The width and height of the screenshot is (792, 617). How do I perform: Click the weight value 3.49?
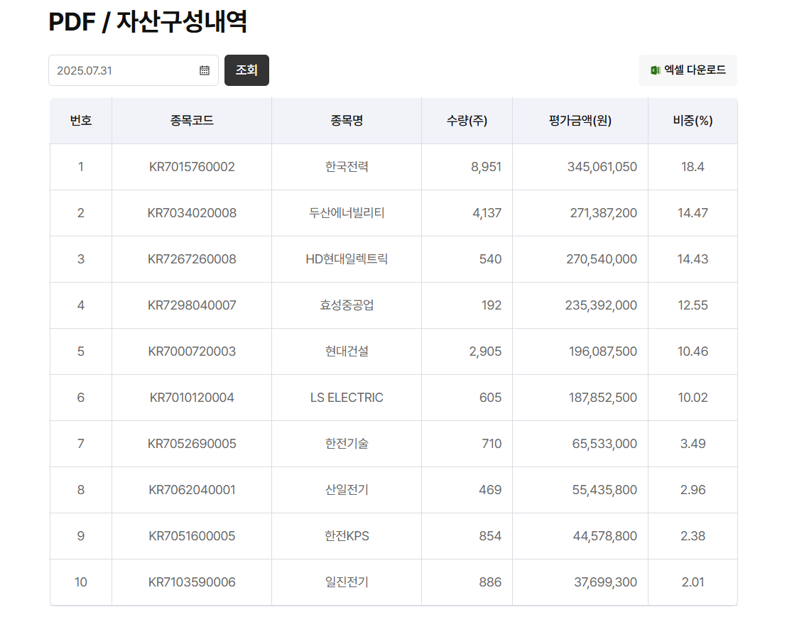click(x=693, y=444)
